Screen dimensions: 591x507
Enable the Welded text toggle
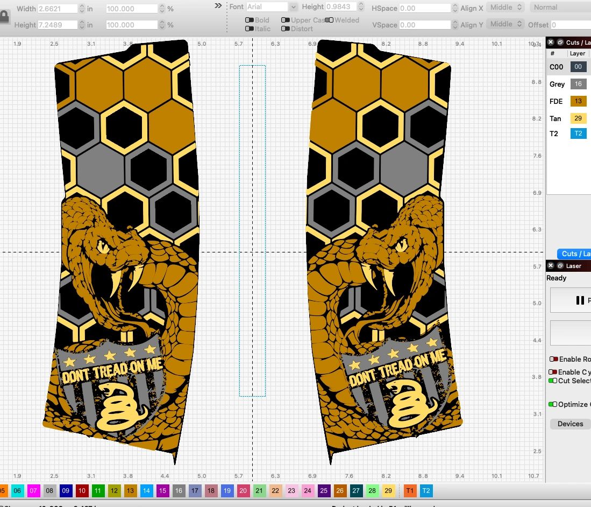[x=330, y=20]
